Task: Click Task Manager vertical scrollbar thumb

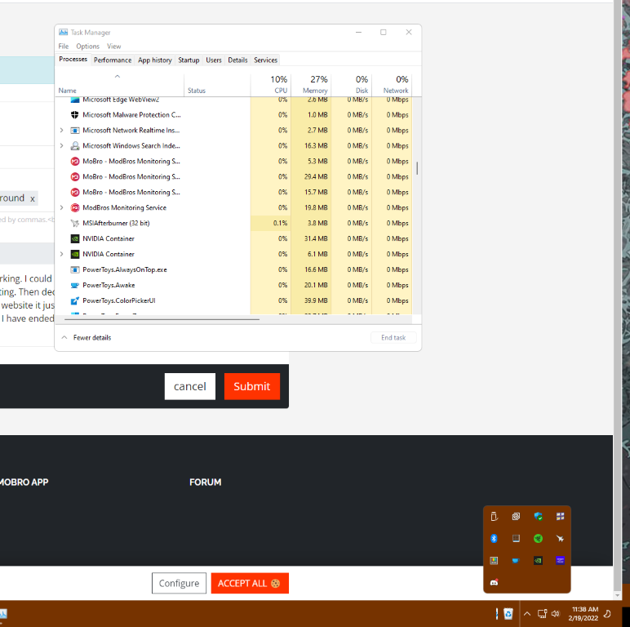Action: tap(417, 168)
